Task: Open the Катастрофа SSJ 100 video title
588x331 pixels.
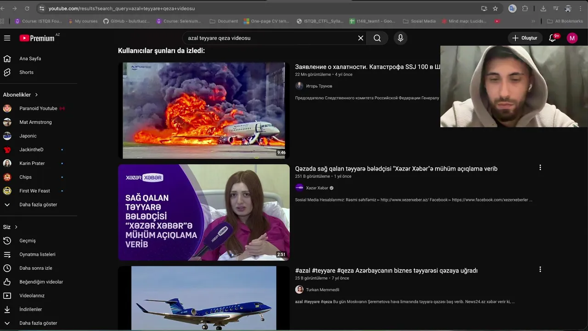Action: (x=367, y=67)
